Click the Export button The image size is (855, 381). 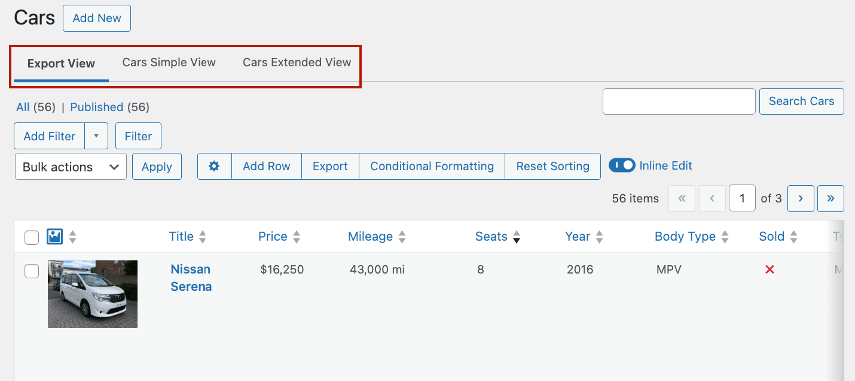[330, 166]
